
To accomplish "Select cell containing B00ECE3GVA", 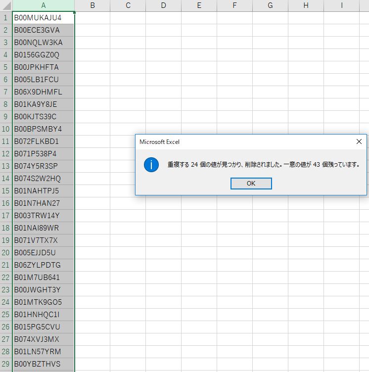I will (44, 30).
